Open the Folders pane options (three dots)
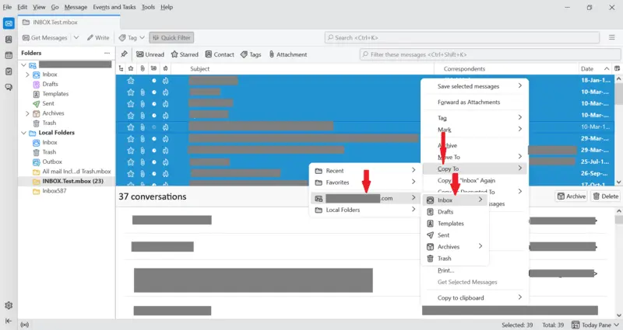The image size is (623, 330). click(x=107, y=53)
